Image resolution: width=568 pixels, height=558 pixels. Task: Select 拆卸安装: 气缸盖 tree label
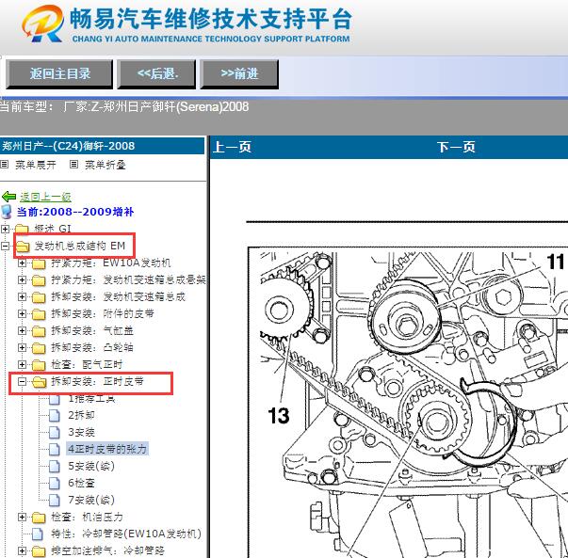92,330
